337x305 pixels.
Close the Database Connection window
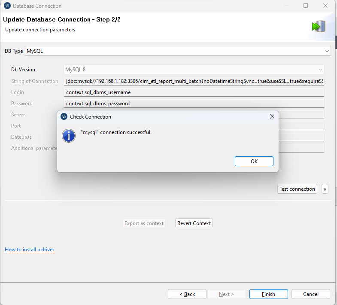pos(325,6)
